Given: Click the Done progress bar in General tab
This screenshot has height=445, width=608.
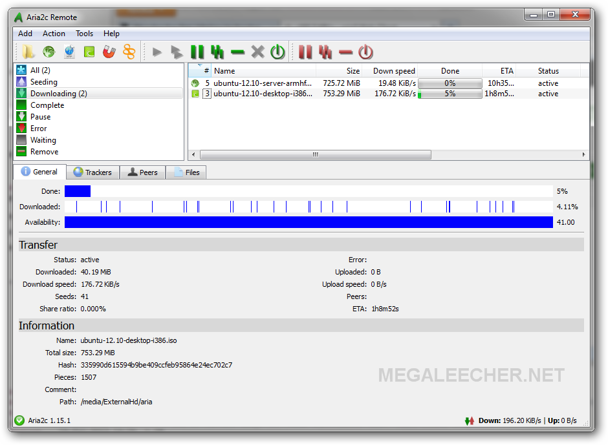Looking at the screenshot, I should click(309, 191).
